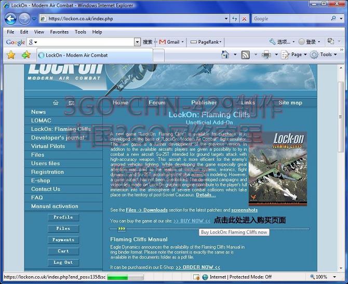
Task: Open Registration in sidebar
Action: click(47, 172)
